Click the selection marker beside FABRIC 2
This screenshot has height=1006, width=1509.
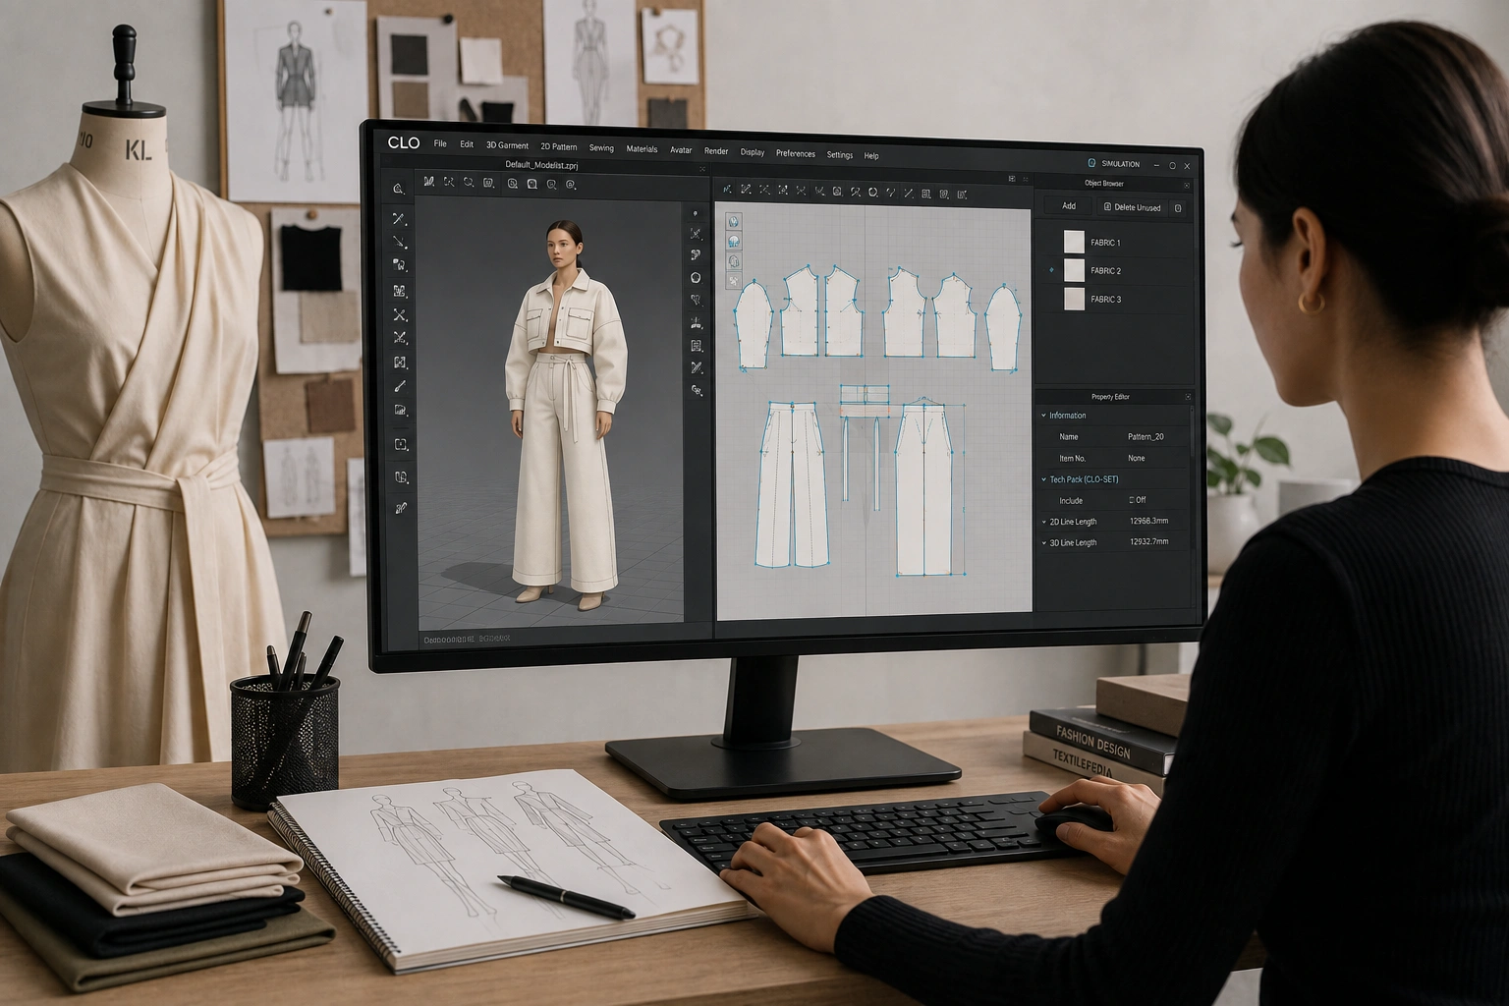(1052, 270)
